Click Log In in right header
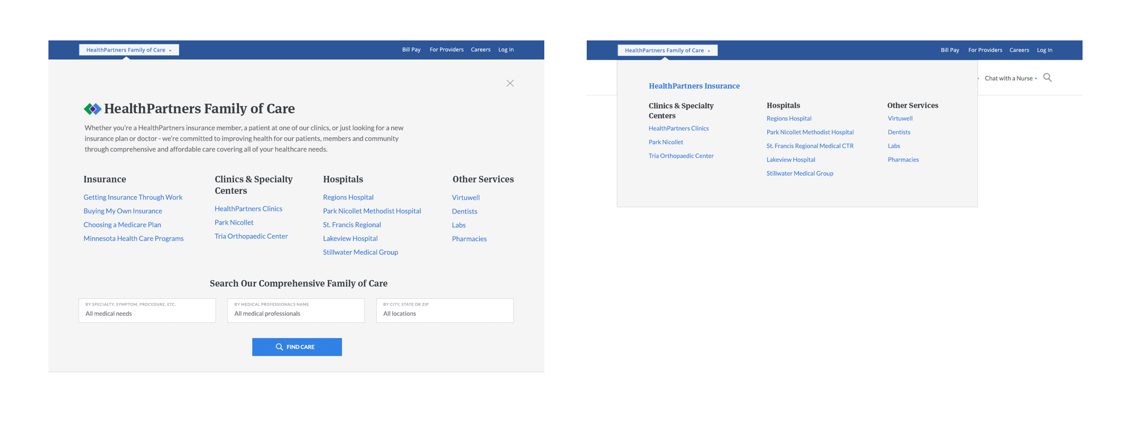This screenshot has height=424, width=1131. point(1044,50)
